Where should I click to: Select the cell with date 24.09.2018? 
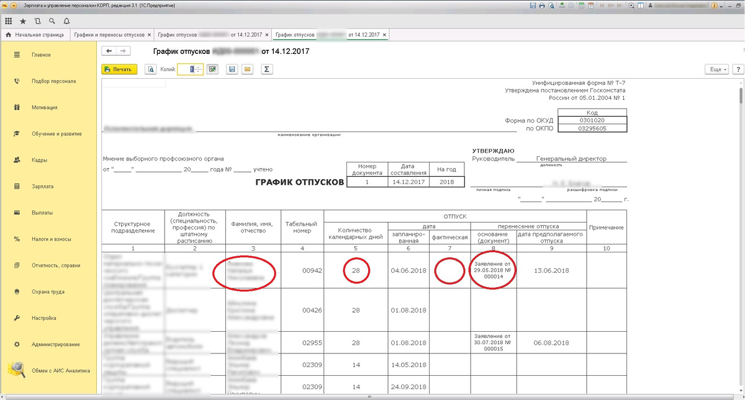coord(409,387)
